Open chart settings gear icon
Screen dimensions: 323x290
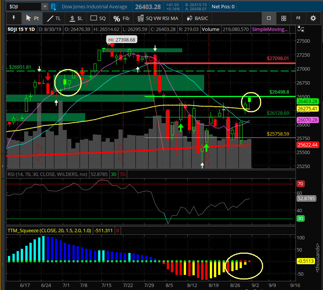313,18
